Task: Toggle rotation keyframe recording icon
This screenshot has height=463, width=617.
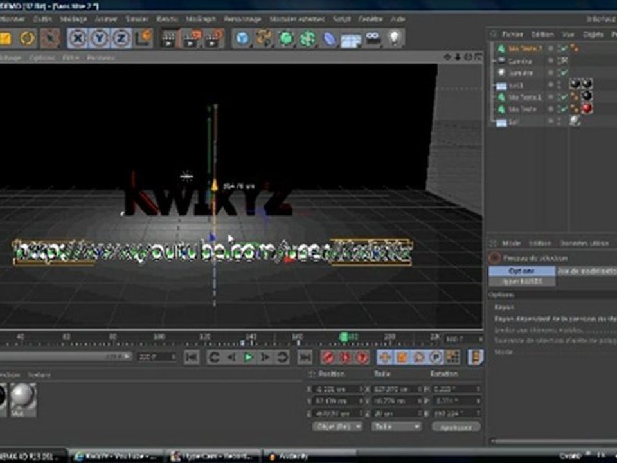Action: (x=418, y=358)
